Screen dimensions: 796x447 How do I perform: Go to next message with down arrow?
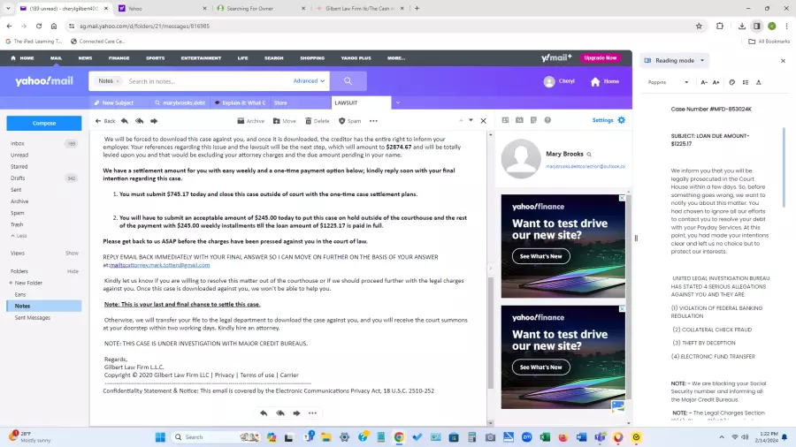pos(471,120)
